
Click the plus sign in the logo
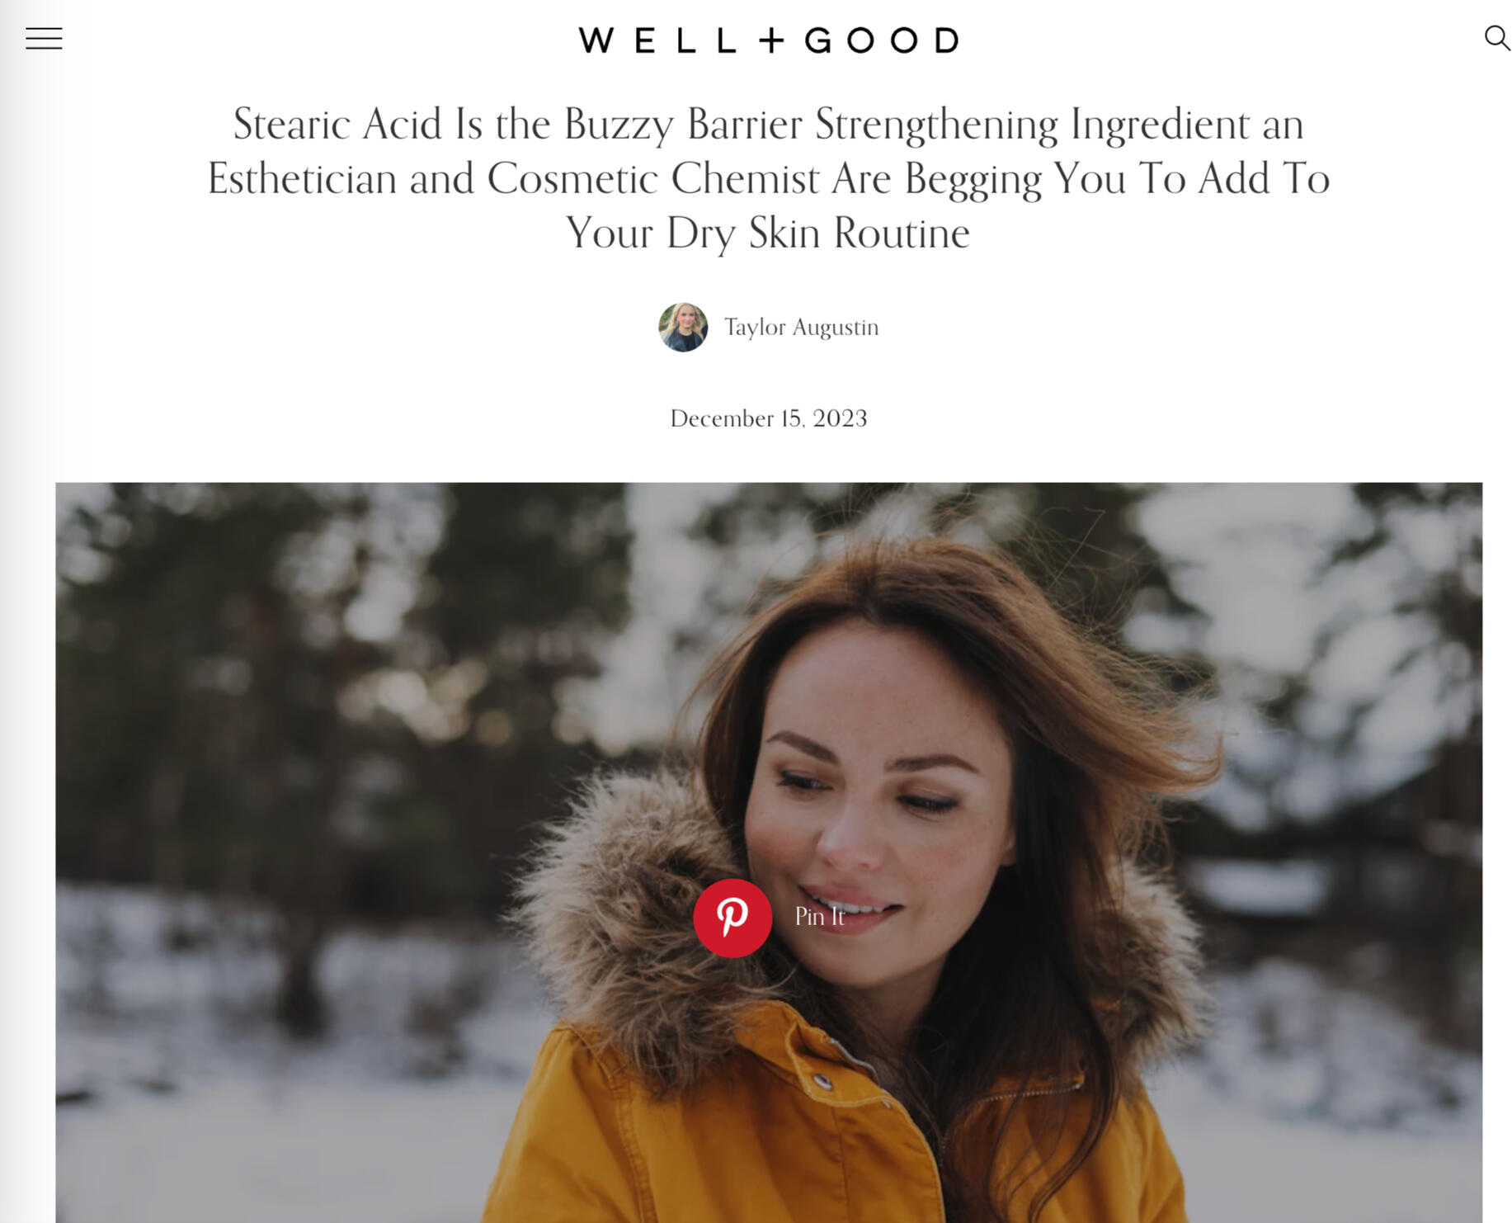point(771,40)
